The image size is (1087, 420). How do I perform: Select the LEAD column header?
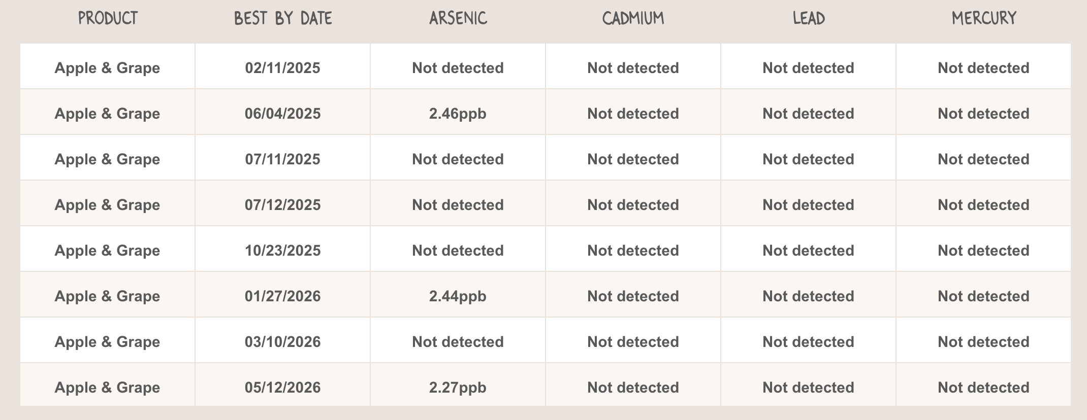809,19
